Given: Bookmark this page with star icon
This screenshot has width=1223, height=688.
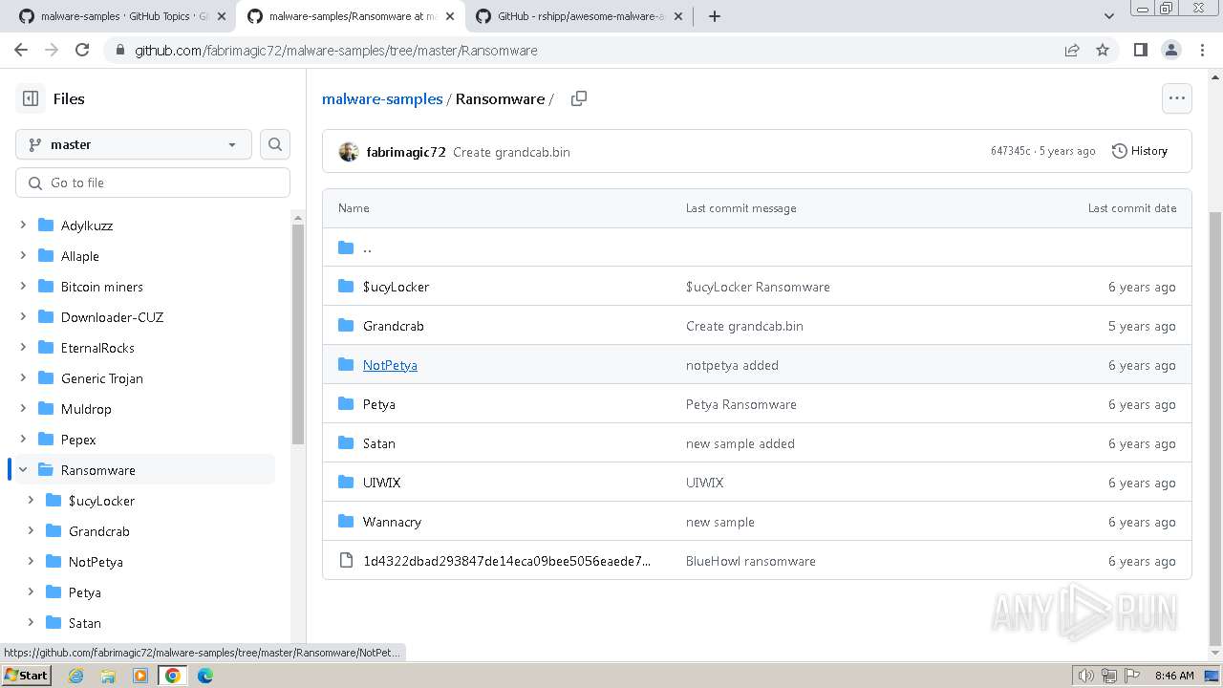Looking at the screenshot, I should [1103, 50].
